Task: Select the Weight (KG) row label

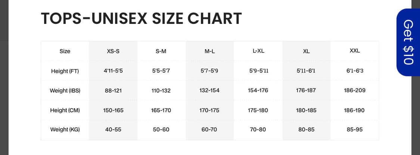Action: pyautogui.click(x=65, y=130)
